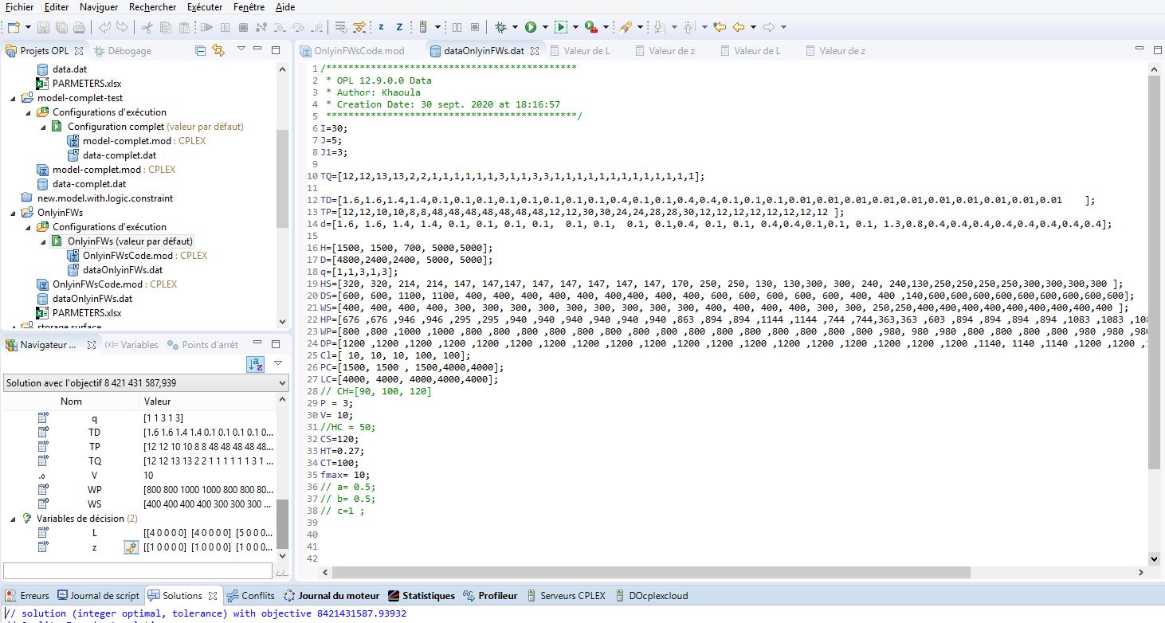Open the Exécuter menu

(205, 6)
